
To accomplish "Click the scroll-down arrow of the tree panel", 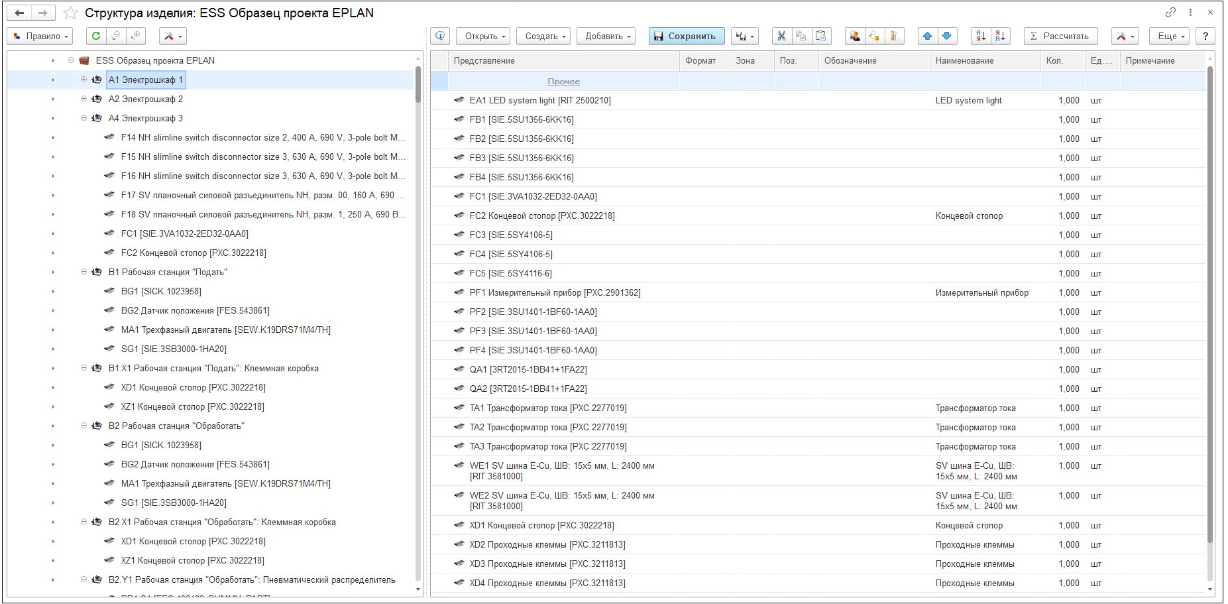I will tap(418, 589).
